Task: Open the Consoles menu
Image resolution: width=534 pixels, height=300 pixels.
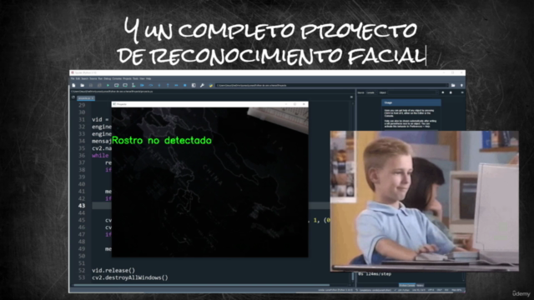Action: pyautogui.click(x=117, y=78)
